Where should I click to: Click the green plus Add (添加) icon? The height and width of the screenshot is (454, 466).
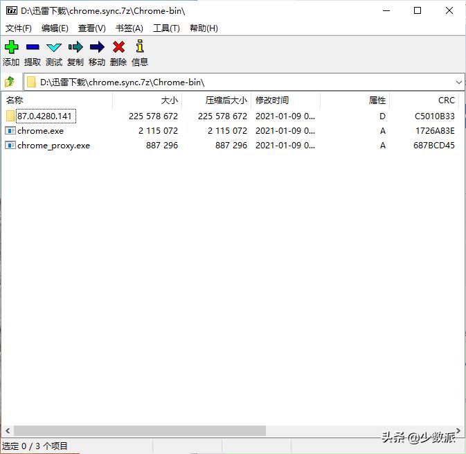(11, 47)
